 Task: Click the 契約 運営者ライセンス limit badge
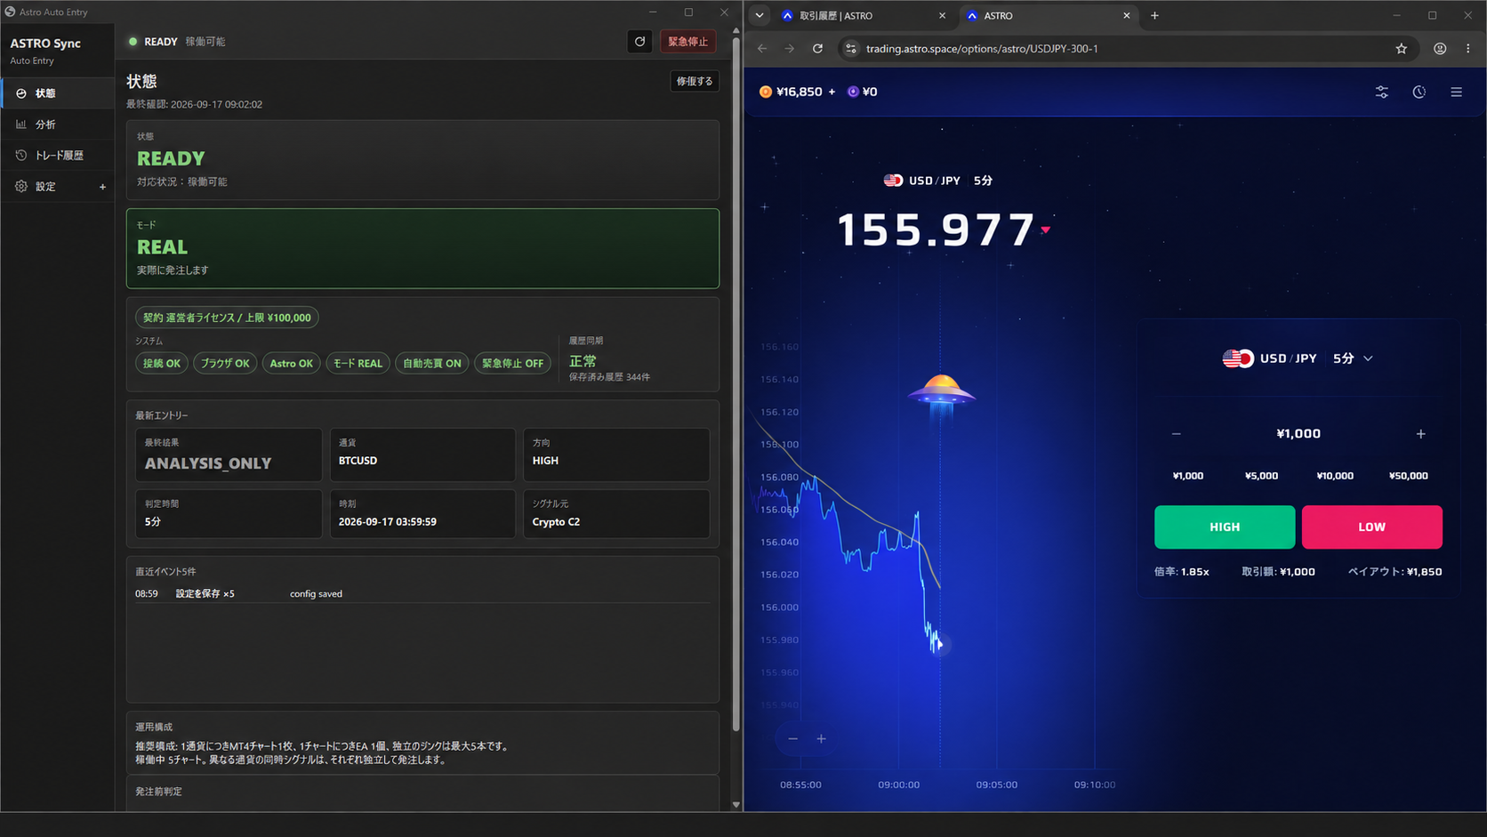click(227, 318)
